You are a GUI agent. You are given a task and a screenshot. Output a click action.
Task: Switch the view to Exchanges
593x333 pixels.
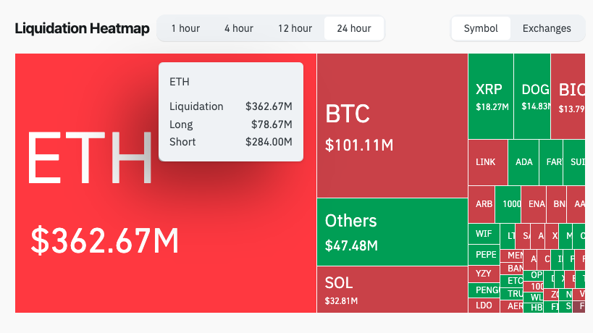547,28
